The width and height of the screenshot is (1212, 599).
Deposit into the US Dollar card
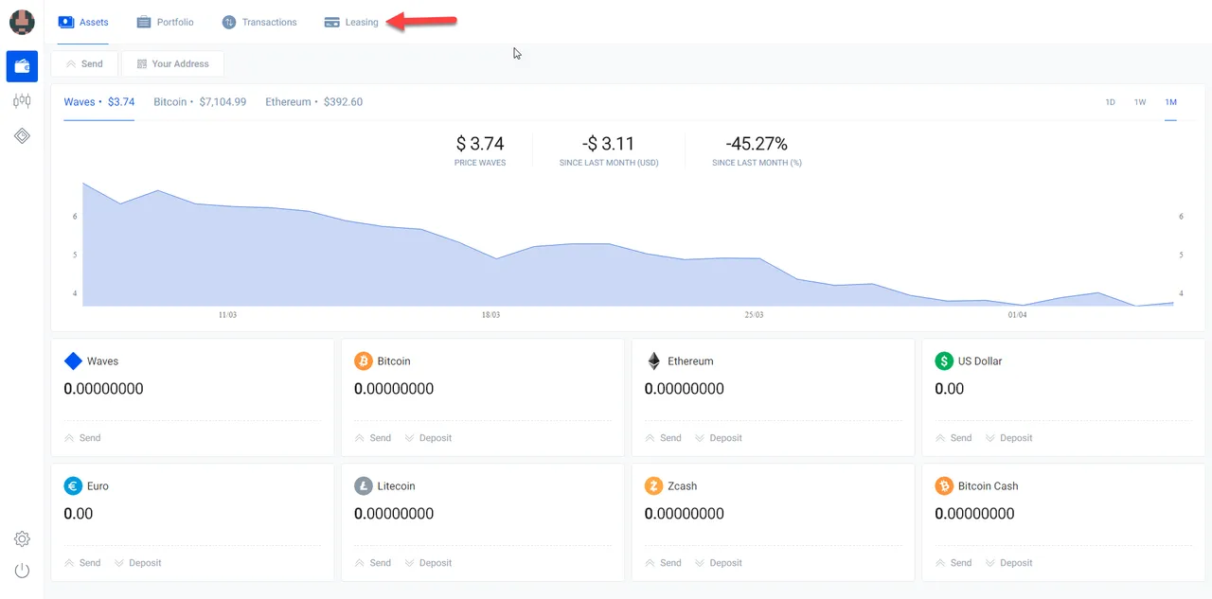[x=1008, y=438]
